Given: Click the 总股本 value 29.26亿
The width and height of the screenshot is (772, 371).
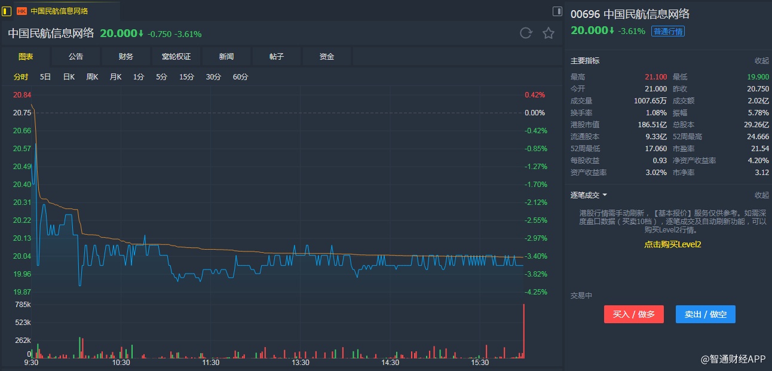Looking at the screenshot, I should coord(757,125).
